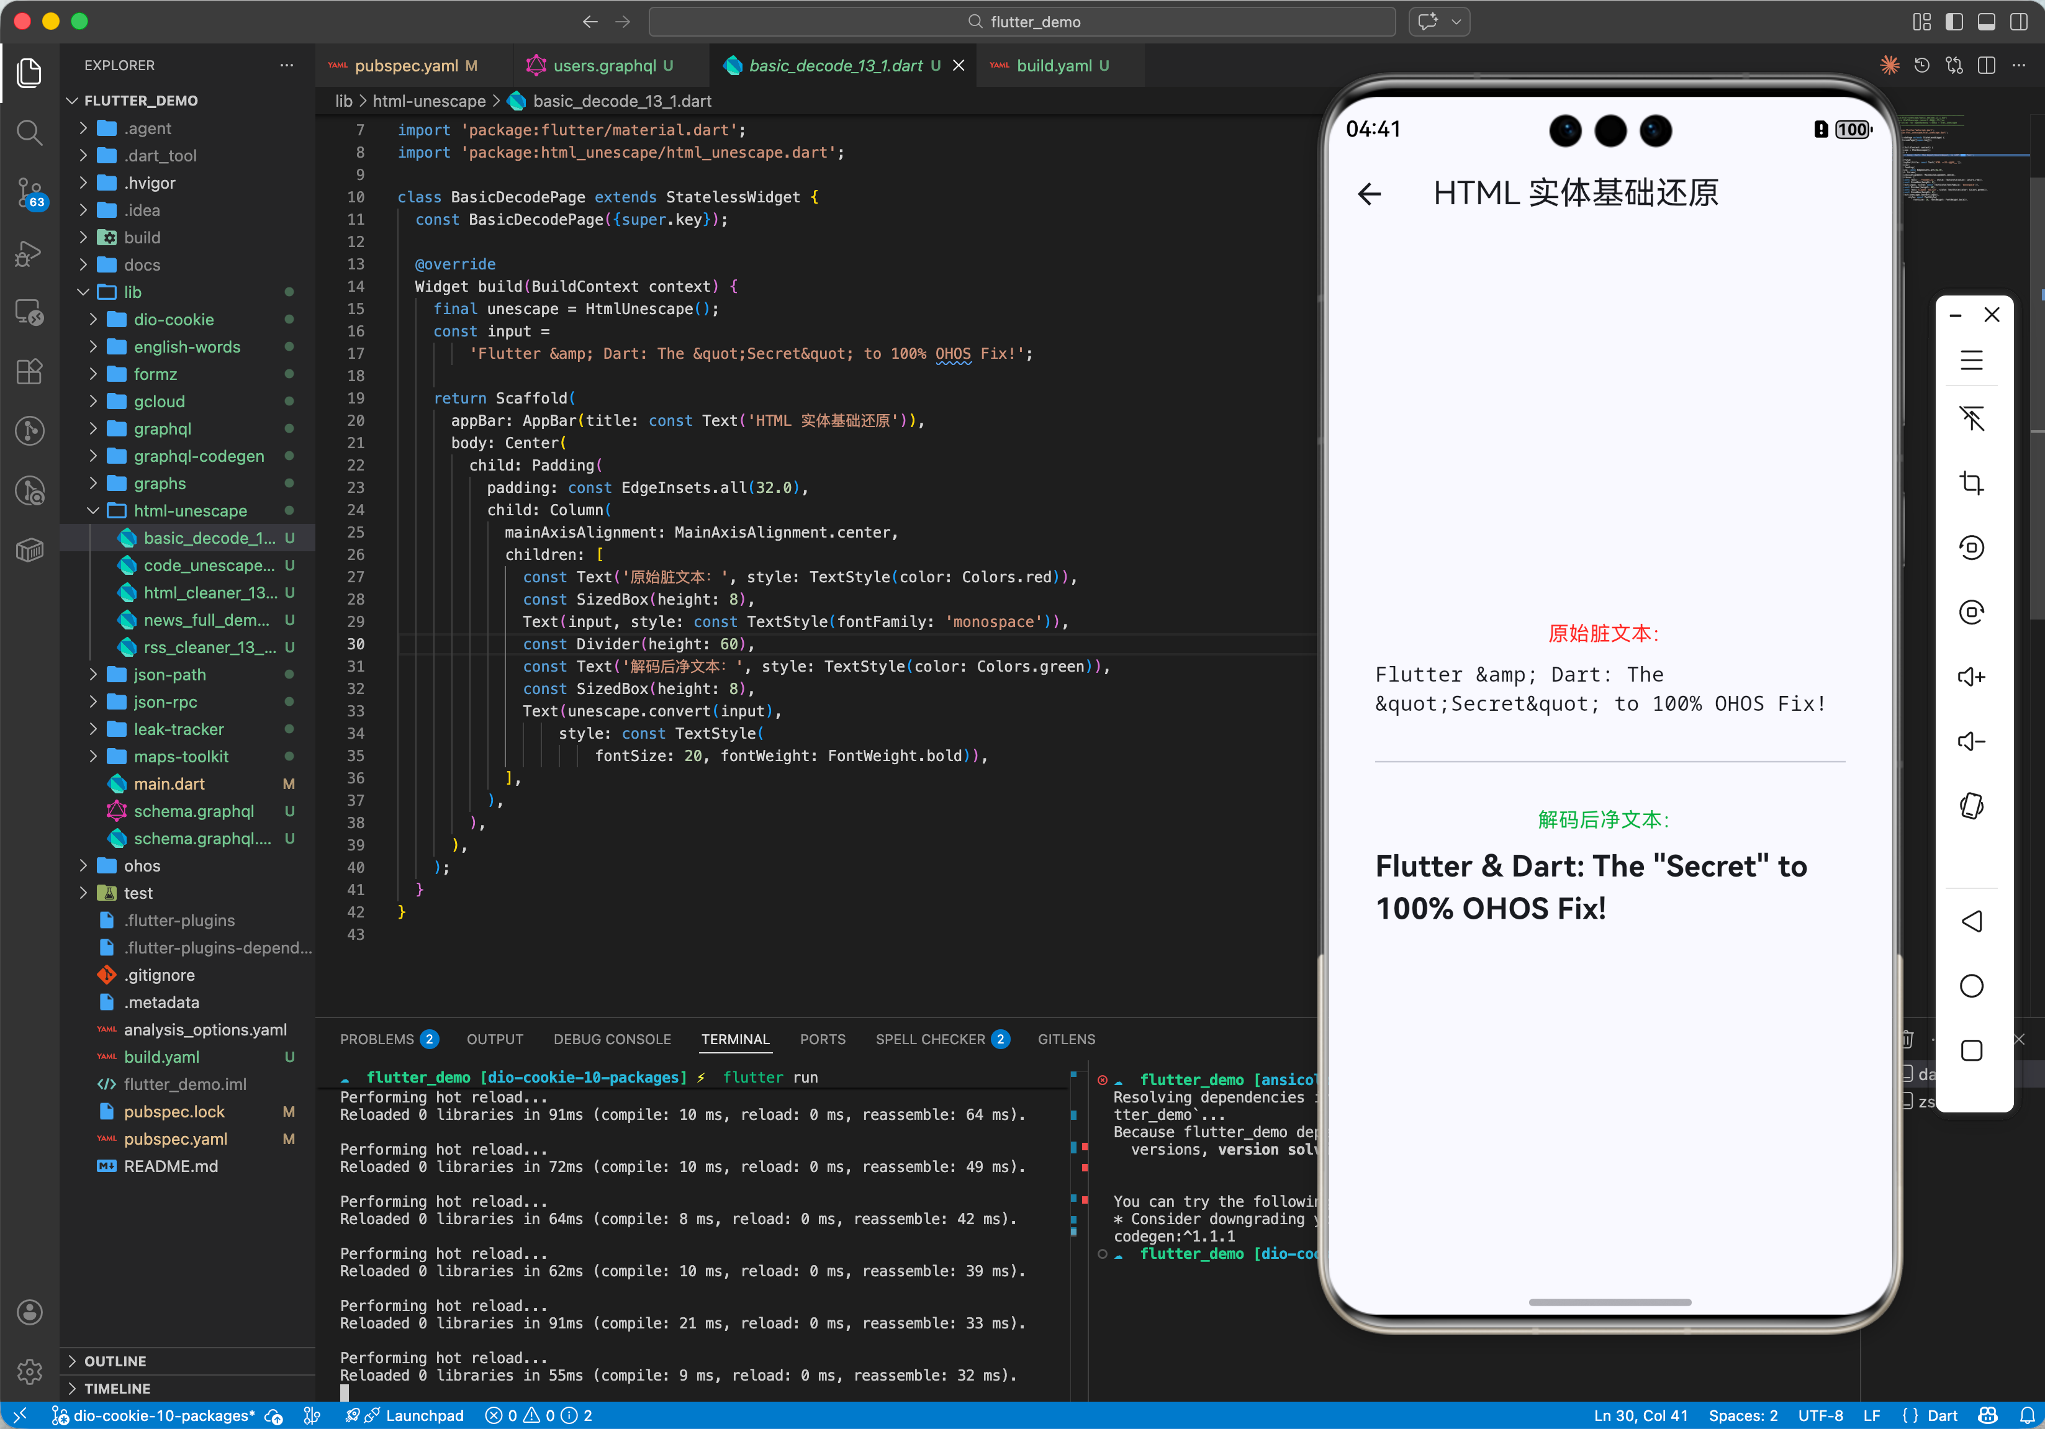
Task: Click emulator volume up button
Action: tap(1971, 677)
